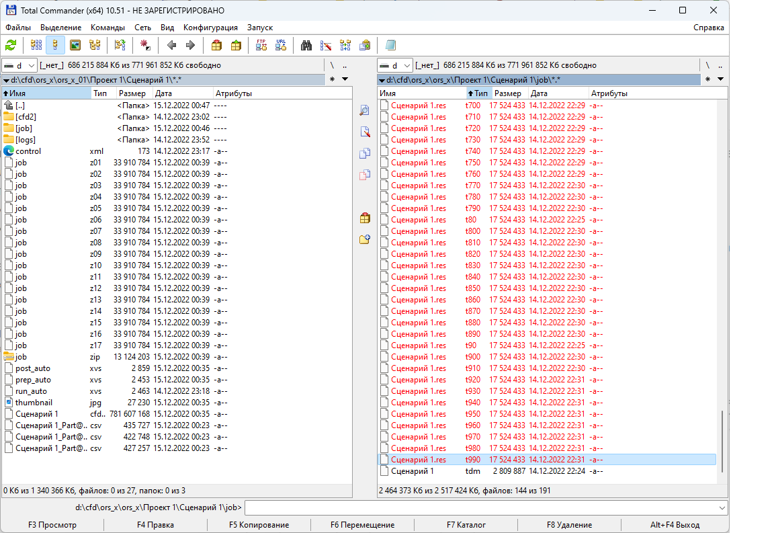Select Сценарий 1.res t850 row

click(x=547, y=288)
